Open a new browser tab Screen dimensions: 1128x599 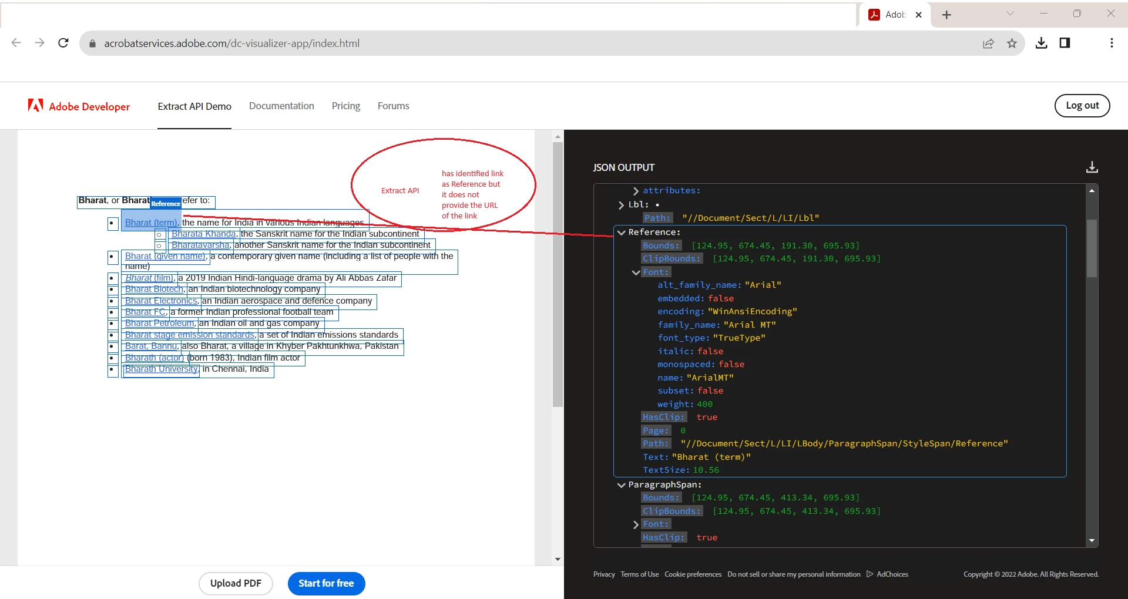(946, 15)
